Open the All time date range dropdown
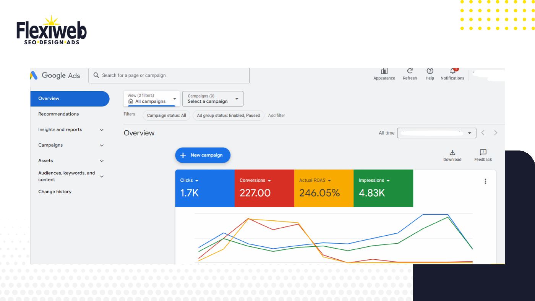The height and width of the screenshot is (301, 535). point(437,133)
